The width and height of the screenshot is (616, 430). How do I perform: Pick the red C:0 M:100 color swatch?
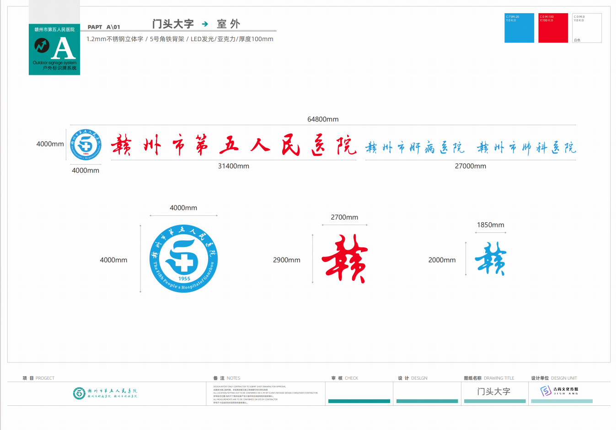click(553, 28)
